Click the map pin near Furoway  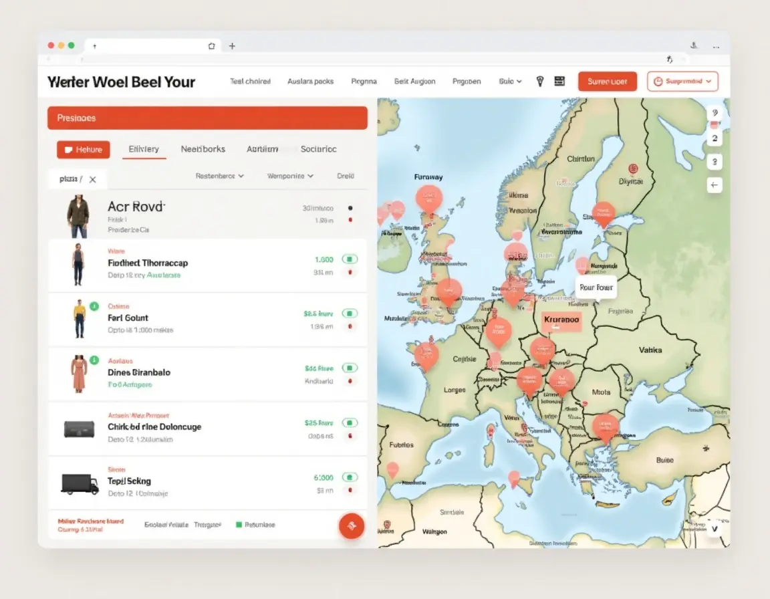point(428,197)
